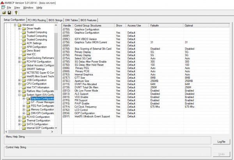Switch to the DMI Tables tab
Viewport: 234px width, 160px height.
coord(71,20)
